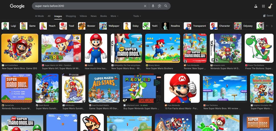Click the Evil Controllers source favicon
The width and height of the screenshot is (276, 131).
coord(3,65)
